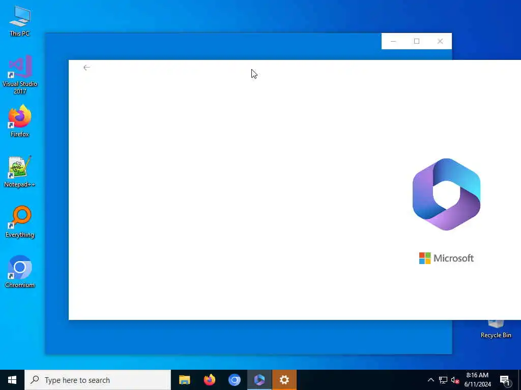Select the Recycle Bin label on desktop
This screenshot has height=390, width=521.
pos(496,335)
